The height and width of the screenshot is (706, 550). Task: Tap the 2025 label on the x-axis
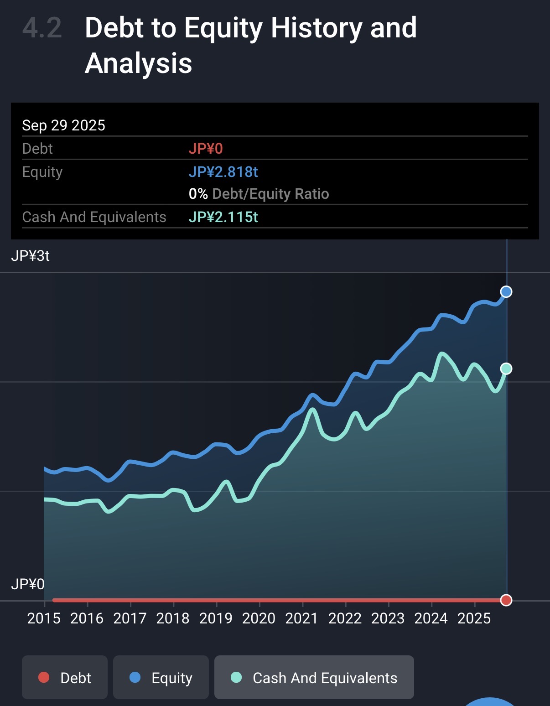[474, 618]
